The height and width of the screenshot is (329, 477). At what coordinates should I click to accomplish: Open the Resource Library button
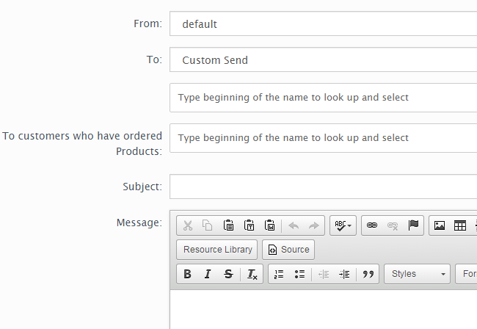217,250
